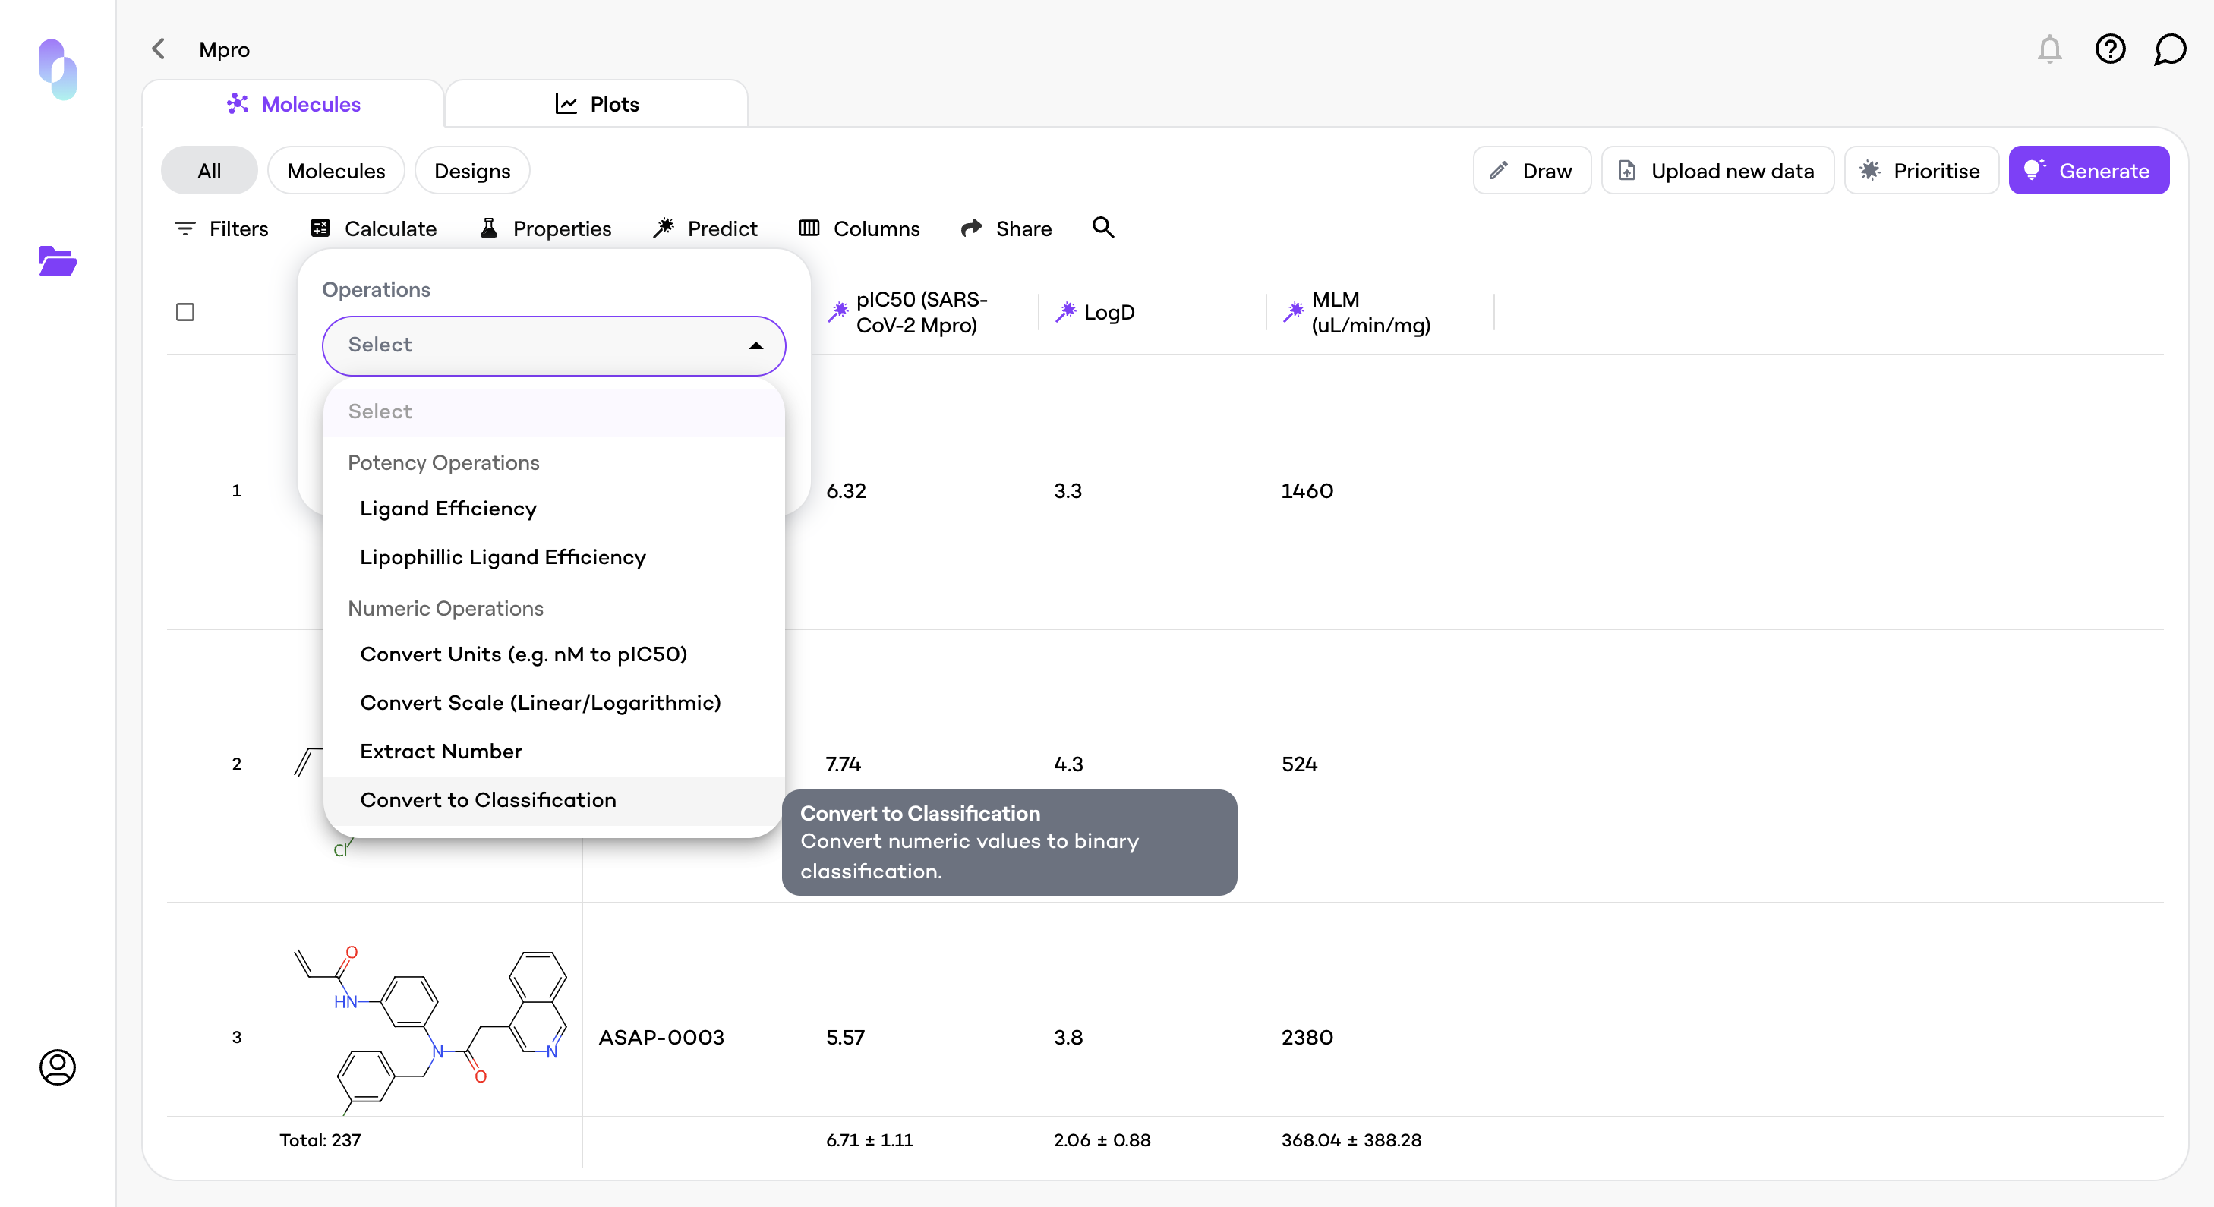The width and height of the screenshot is (2214, 1207).
Task: Open the Columns menu
Action: coord(859,228)
